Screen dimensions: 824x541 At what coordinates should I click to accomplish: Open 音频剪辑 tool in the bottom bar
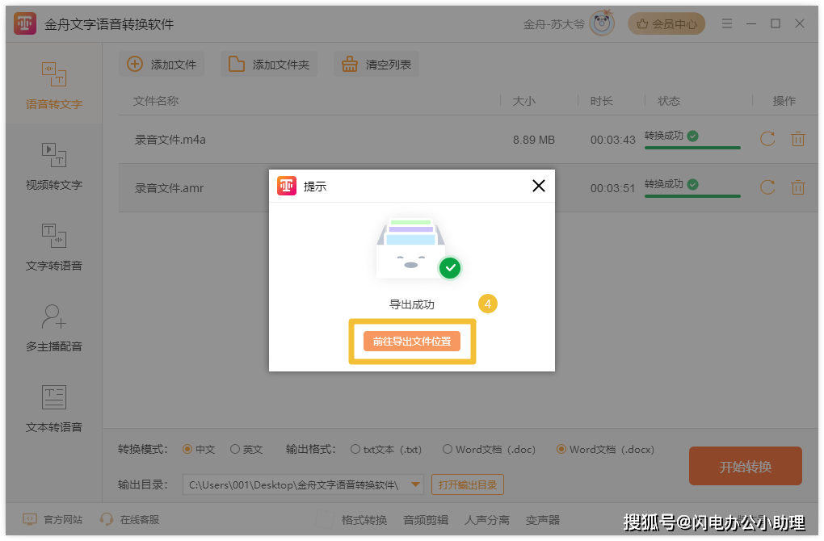coord(426,520)
